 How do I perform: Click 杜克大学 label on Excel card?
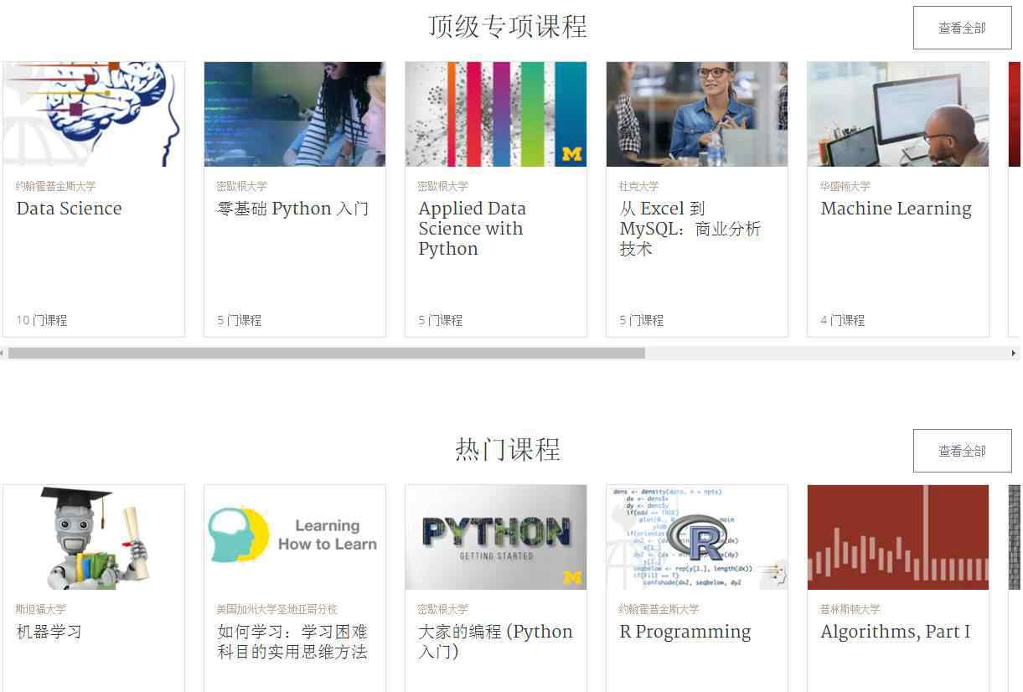pos(638,186)
